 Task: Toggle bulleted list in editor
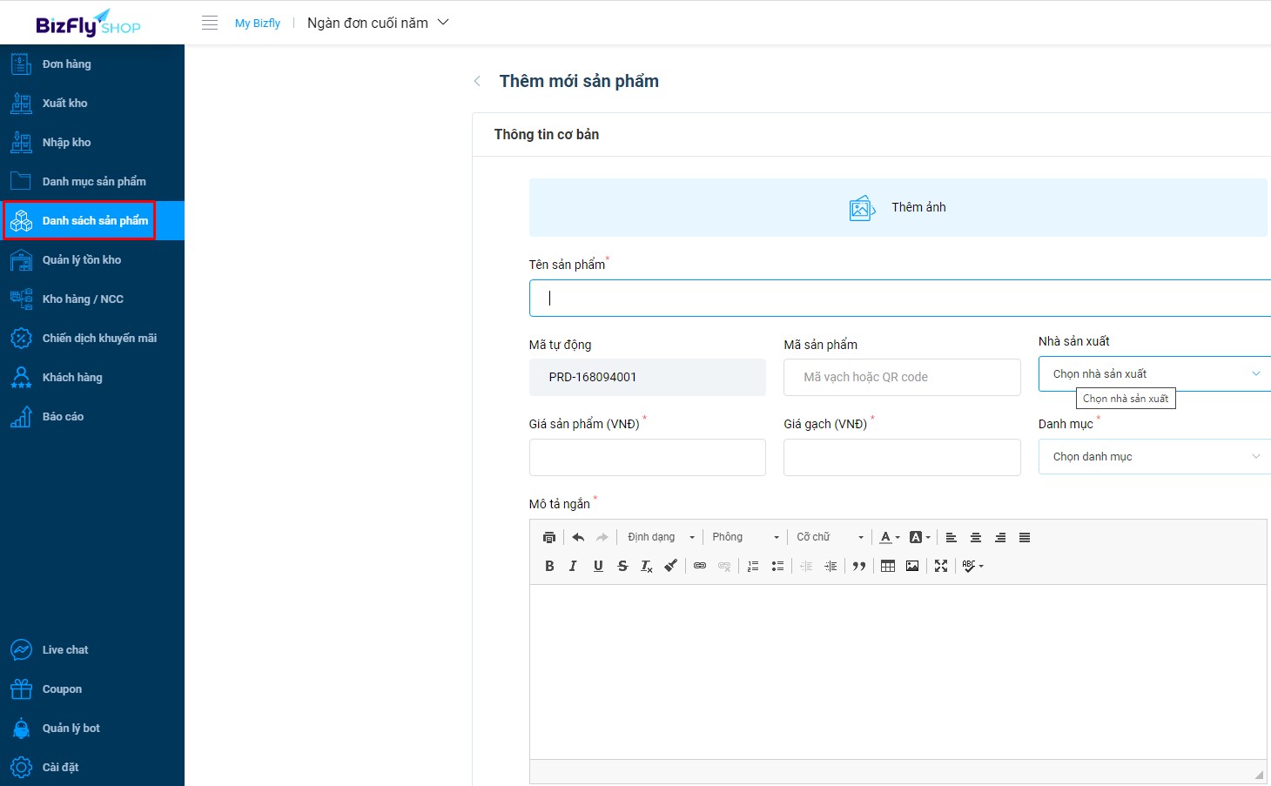777,566
